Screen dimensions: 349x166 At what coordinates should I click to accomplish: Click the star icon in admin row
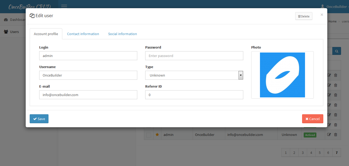click(x=157, y=135)
